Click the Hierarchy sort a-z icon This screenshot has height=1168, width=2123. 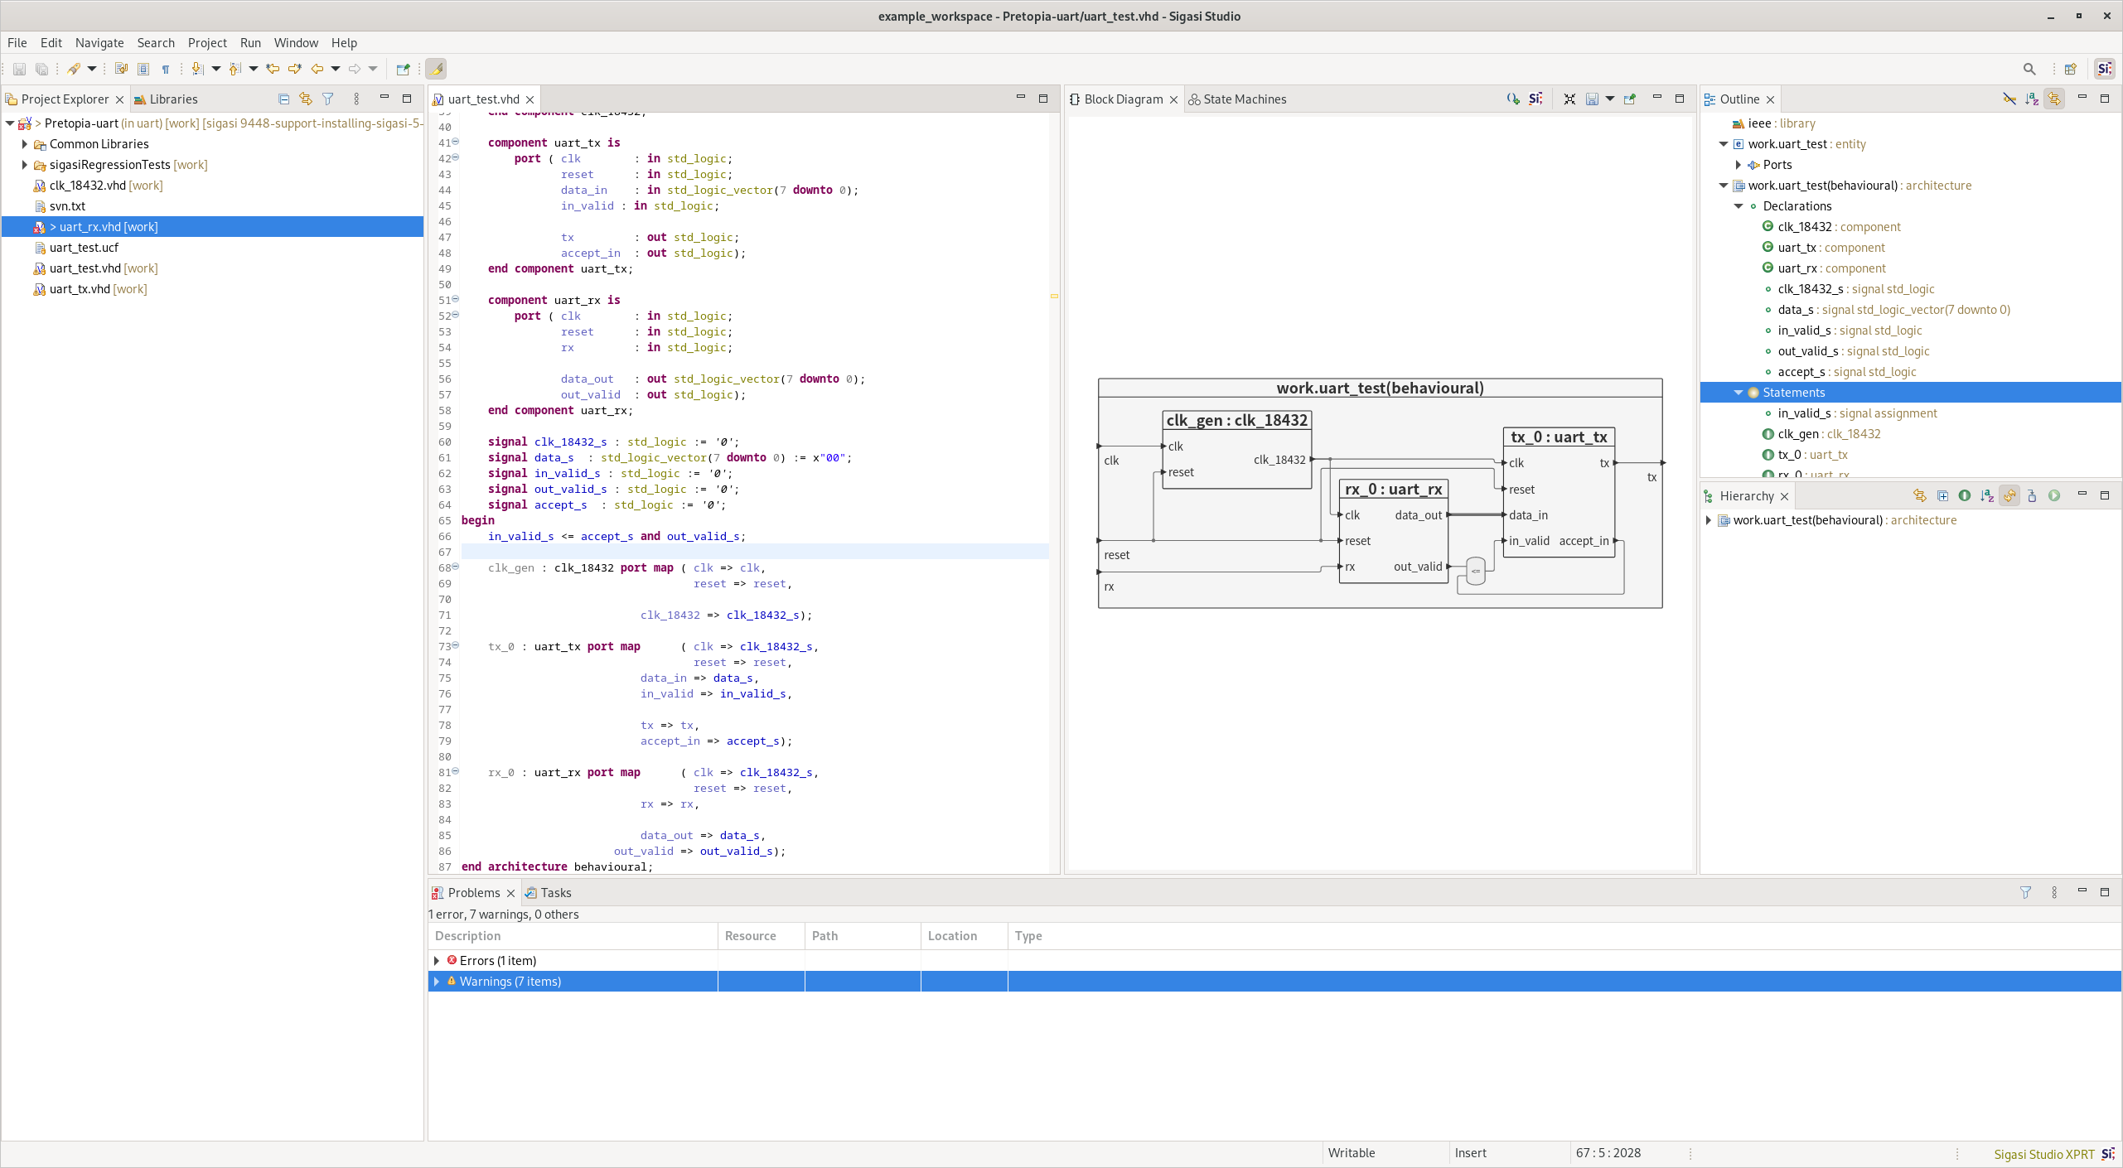[1987, 496]
